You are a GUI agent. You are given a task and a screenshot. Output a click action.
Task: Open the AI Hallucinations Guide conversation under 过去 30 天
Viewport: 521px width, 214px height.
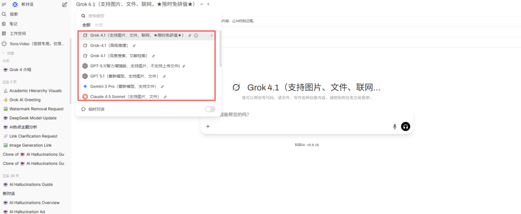point(33,185)
